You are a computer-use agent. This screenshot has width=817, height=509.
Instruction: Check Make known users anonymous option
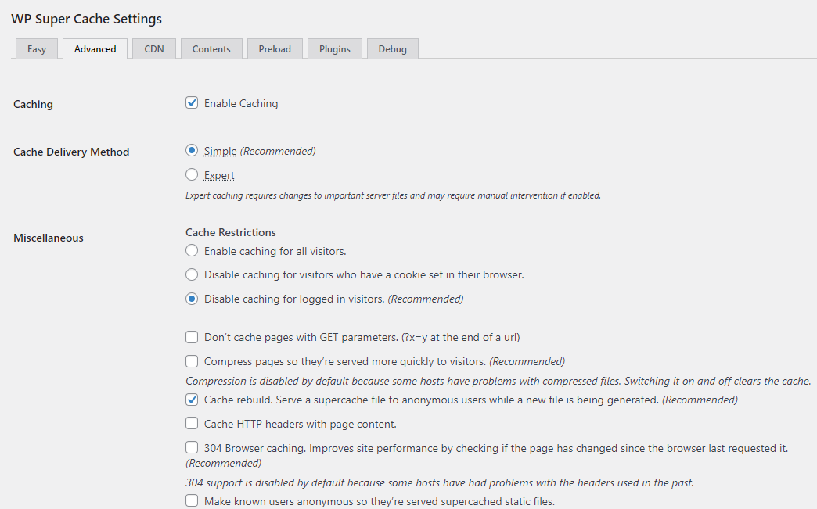[192, 500]
